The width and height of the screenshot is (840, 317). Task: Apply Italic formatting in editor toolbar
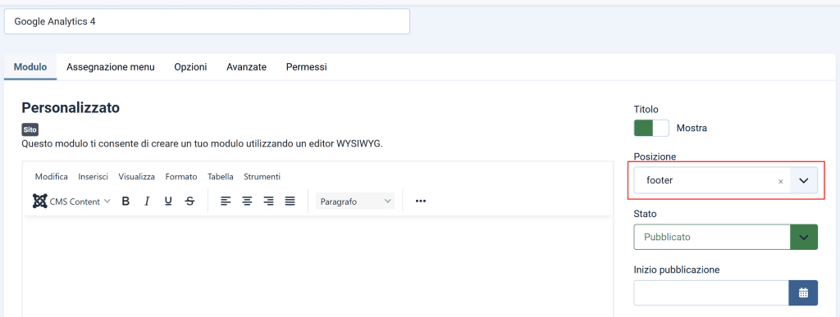pyautogui.click(x=147, y=202)
